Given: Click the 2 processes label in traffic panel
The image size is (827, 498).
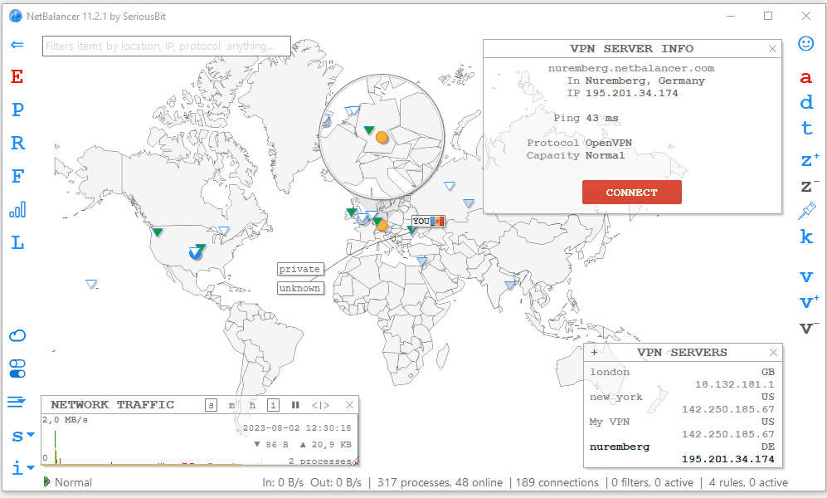Looking at the screenshot, I should click(x=319, y=461).
